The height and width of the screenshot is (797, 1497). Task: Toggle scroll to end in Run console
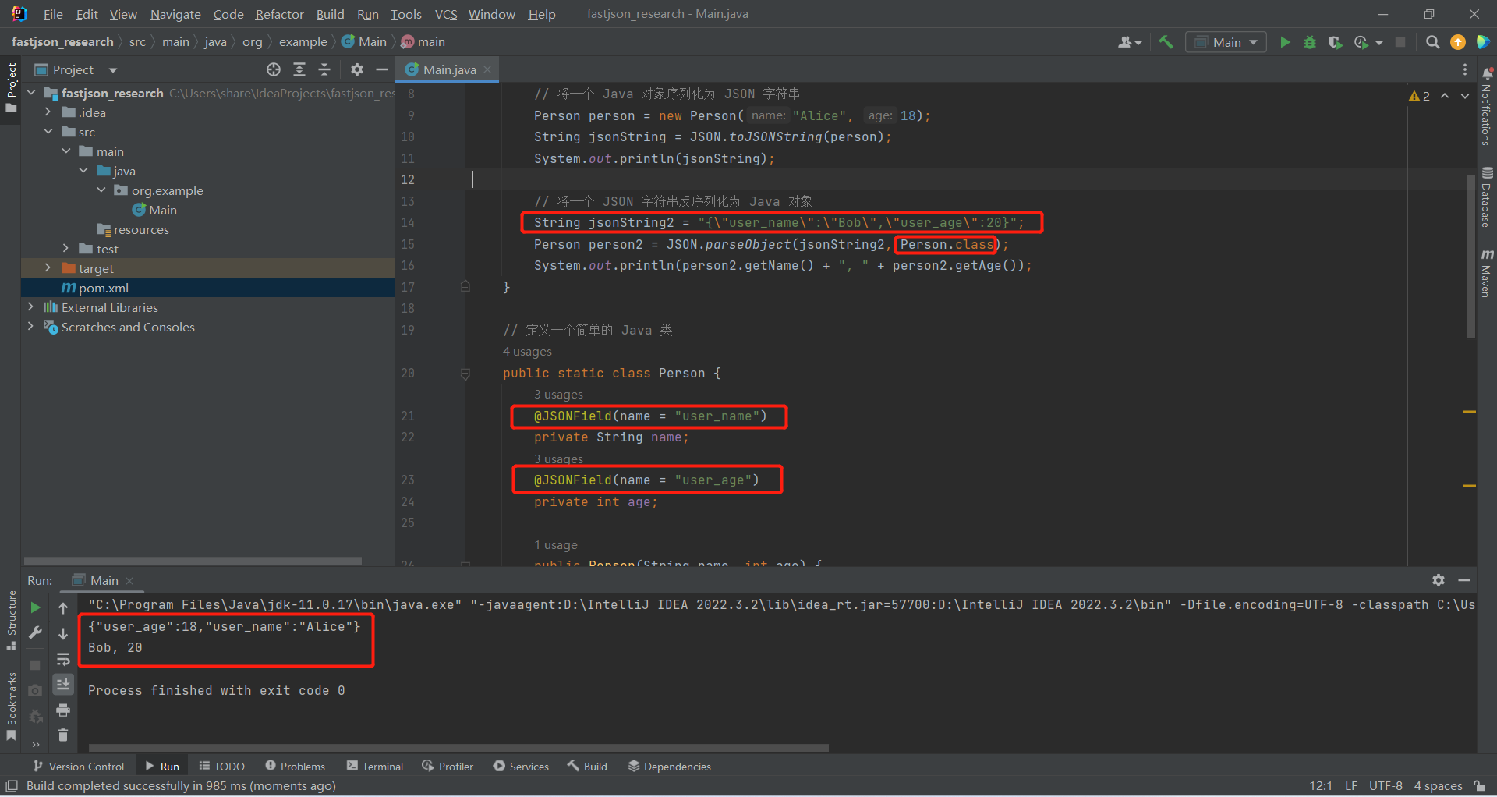click(x=63, y=685)
